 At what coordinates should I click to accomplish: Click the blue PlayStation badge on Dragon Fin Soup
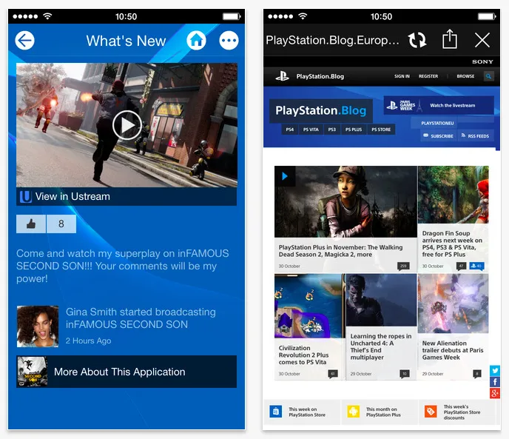point(476,266)
